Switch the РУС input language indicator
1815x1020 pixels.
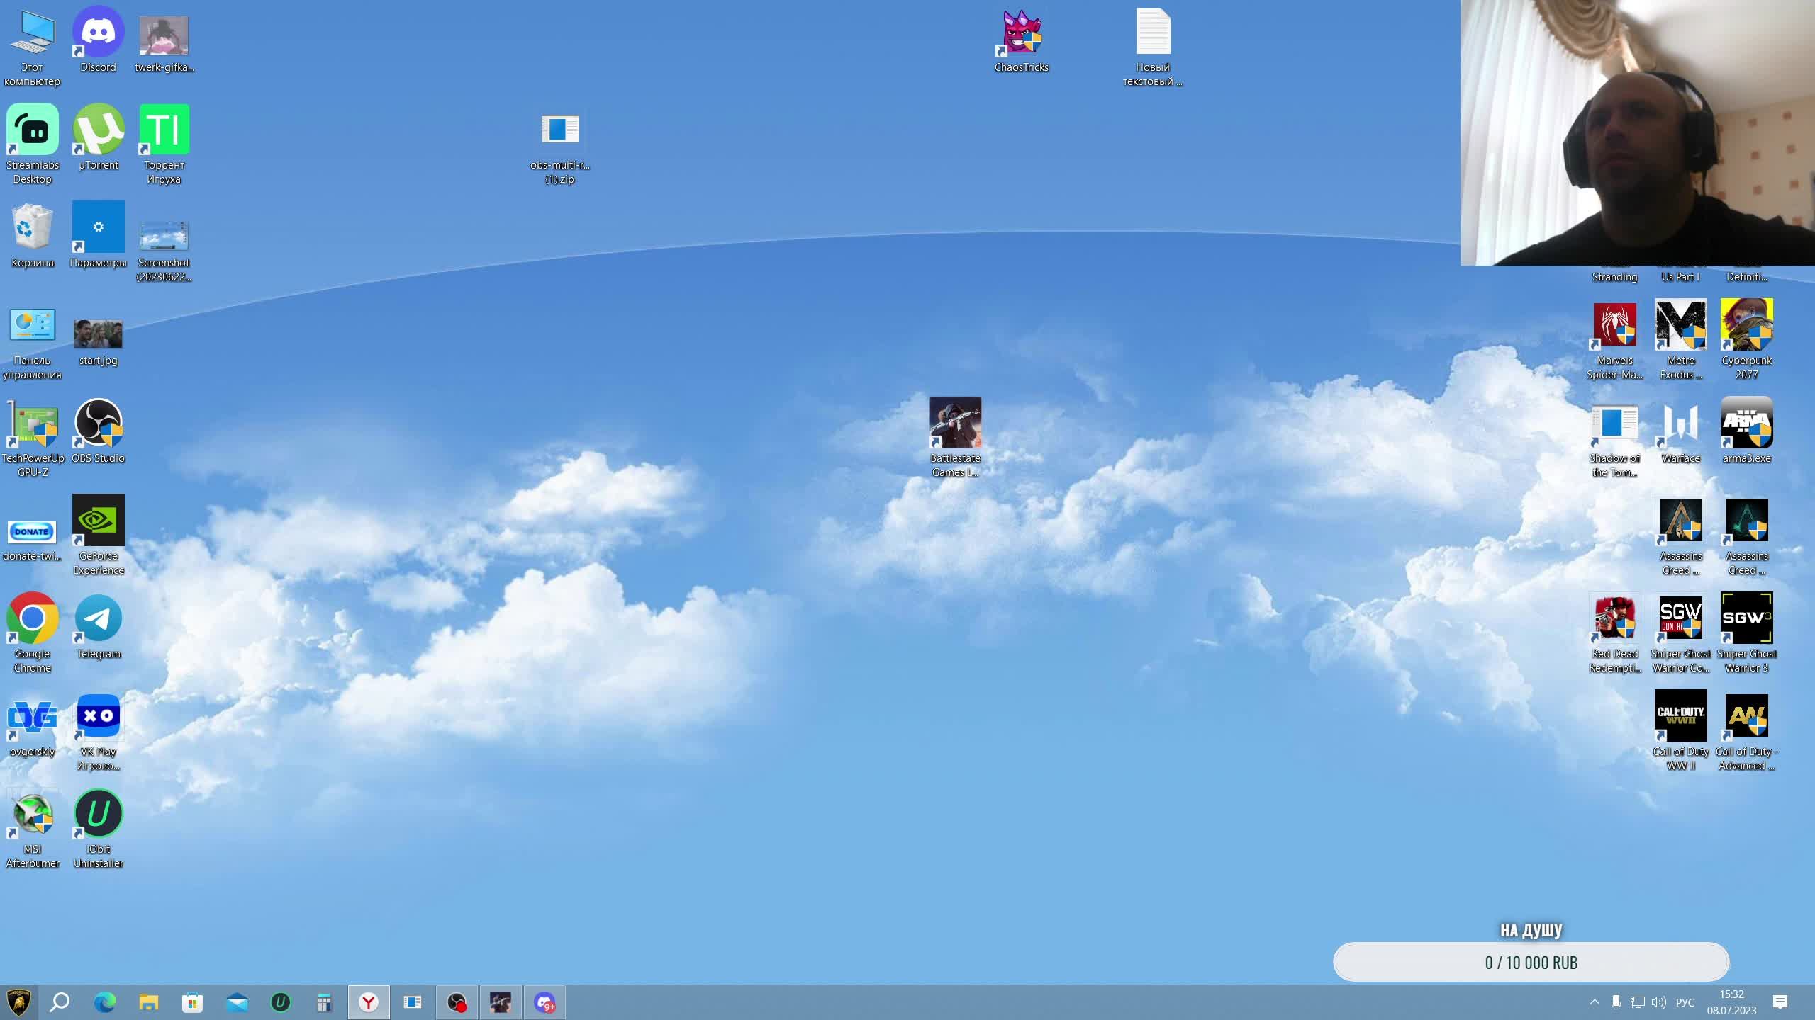[x=1685, y=1002]
